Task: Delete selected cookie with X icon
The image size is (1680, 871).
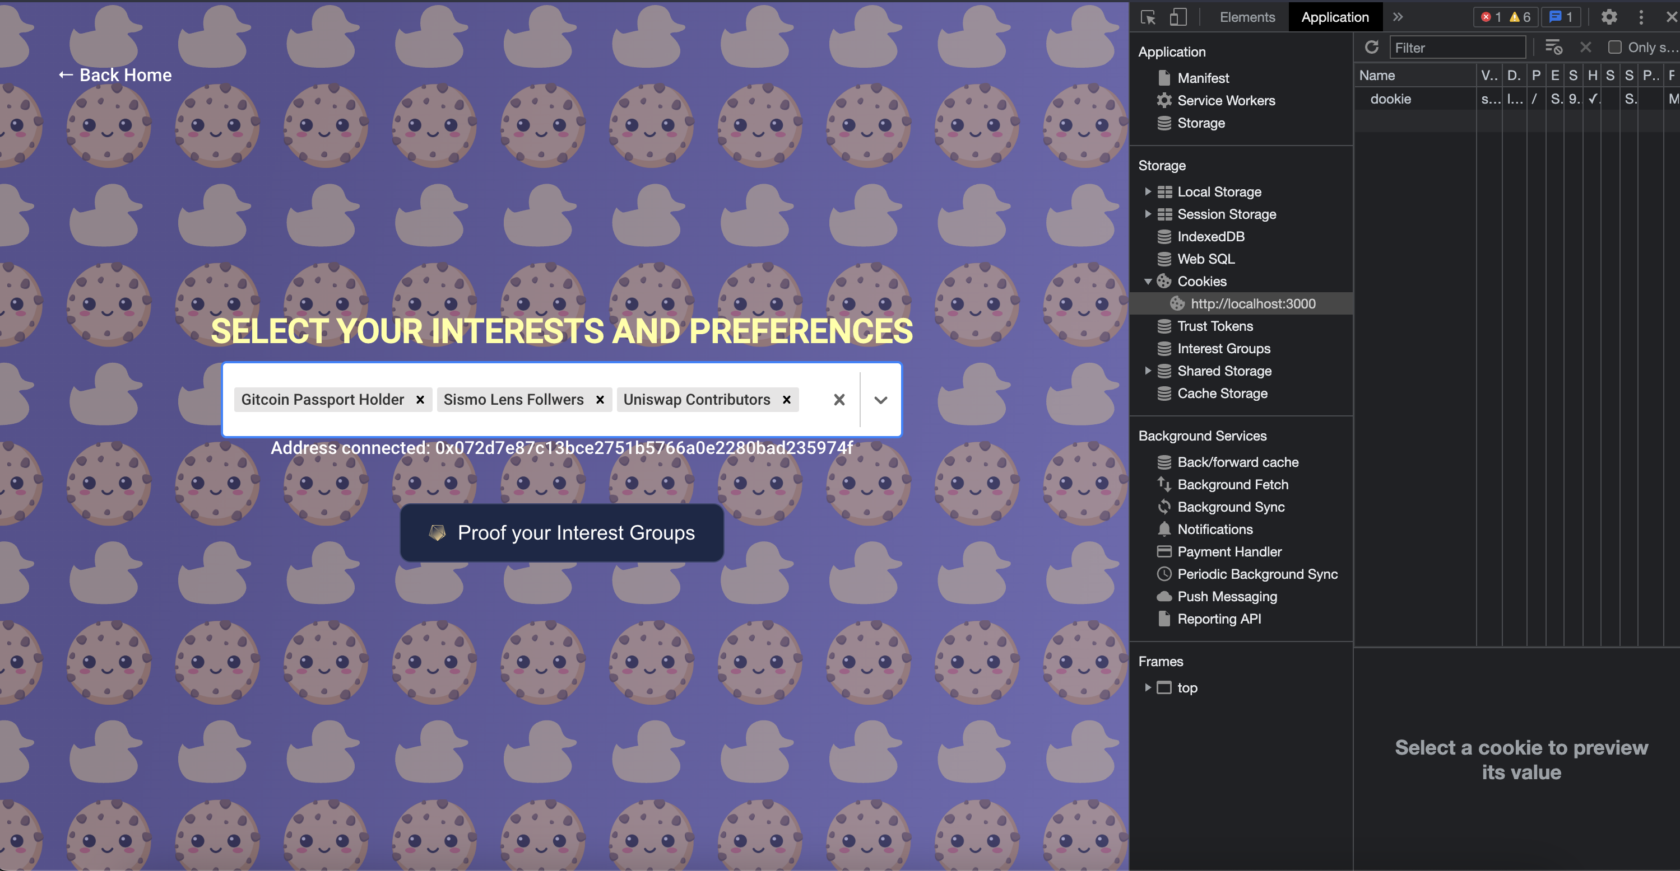Action: [1586, 48]
